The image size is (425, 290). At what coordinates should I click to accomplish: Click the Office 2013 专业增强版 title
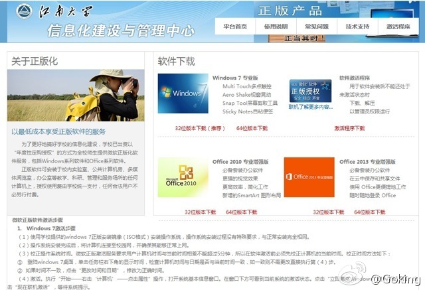click(367, 162)
